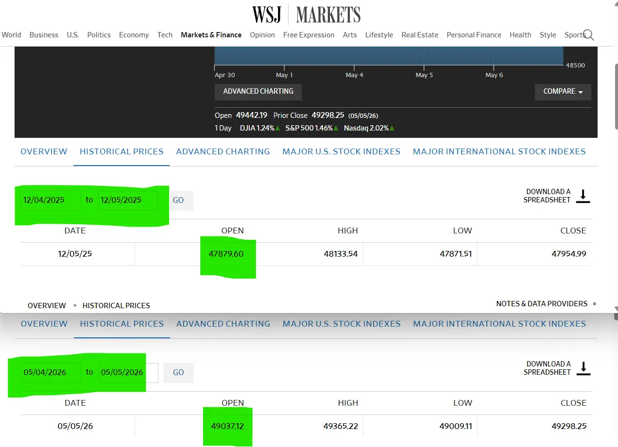Open Real Estate section
The image size is (618, 447).
point(420,35)
